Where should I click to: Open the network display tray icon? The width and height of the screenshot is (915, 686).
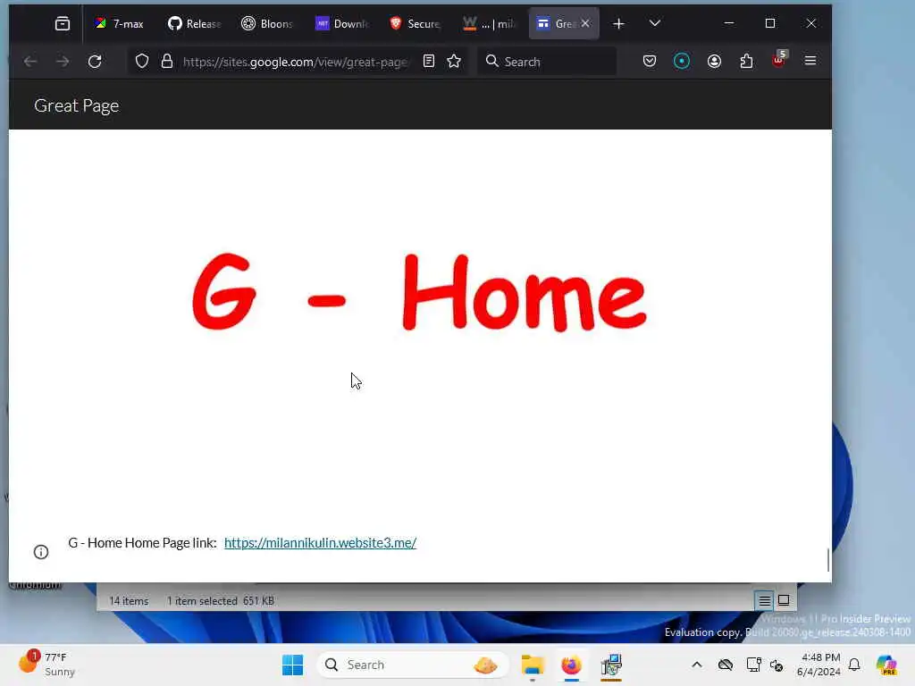click(x=753, y=665)
